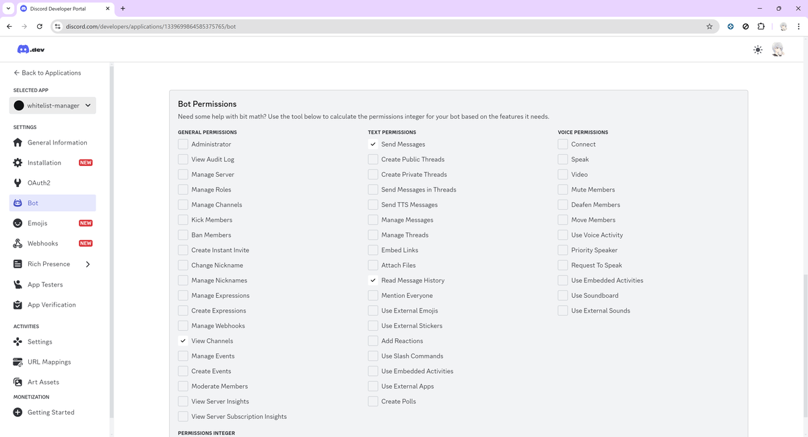The width and height of the screenshot is (808, 437).
Task: Enable the Connect voice permission
Action: coord(563,145)
